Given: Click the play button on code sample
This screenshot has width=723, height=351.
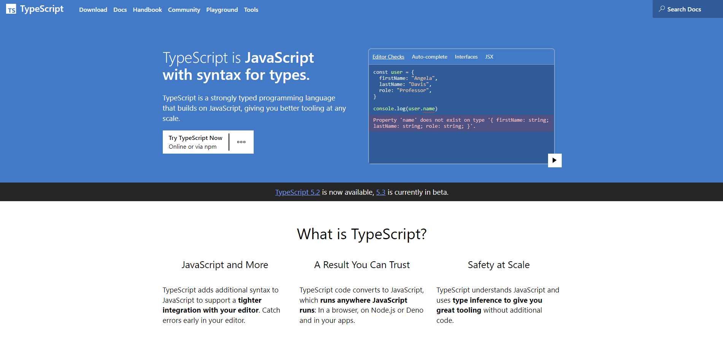Looking at the screenshot, I should pos(555,160).
